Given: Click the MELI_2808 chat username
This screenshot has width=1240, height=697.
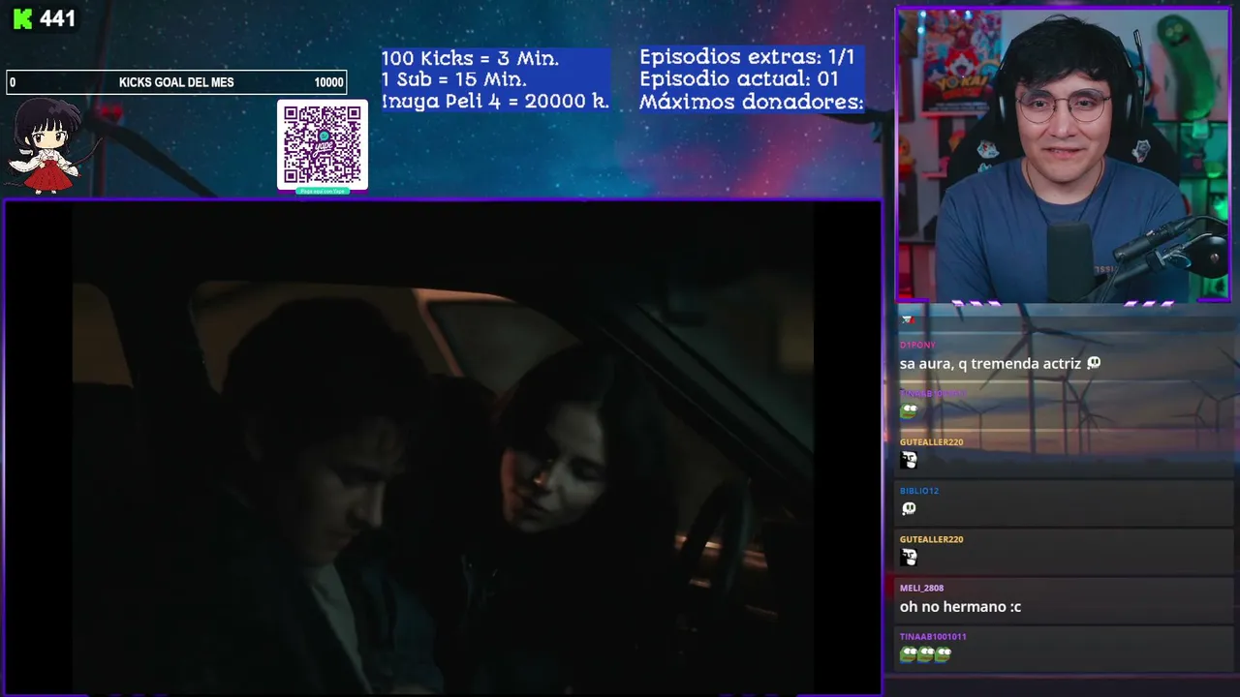Looking at the screenshot, I should (x=921, y=588).
